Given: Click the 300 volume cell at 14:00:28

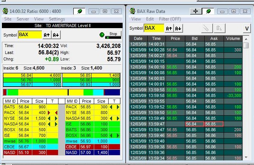Looking at the screenshot, I should click(x=233, y=50).
